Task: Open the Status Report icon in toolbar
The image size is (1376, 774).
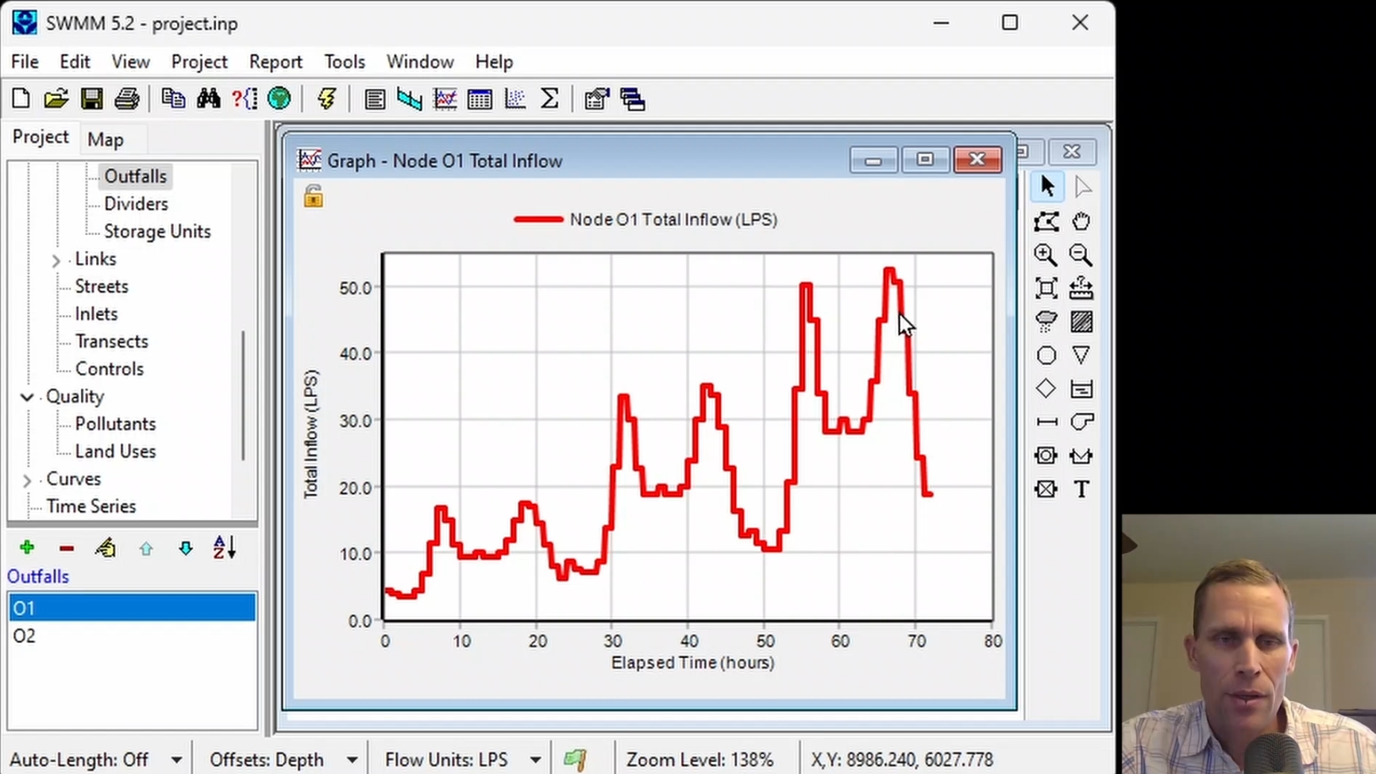Action: (375, 99)
